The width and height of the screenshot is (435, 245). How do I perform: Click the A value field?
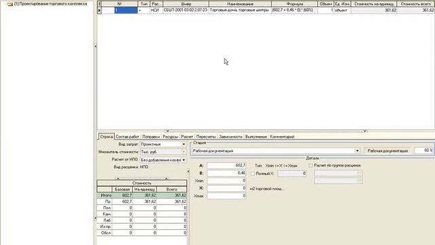[226, 165]
